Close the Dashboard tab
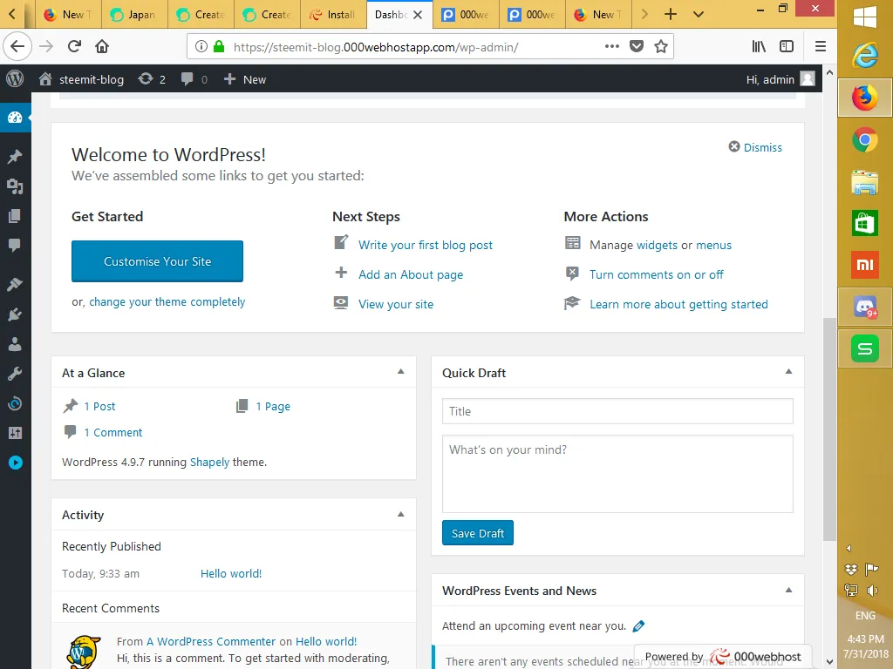893x669 pixels. pyautogui.click(x=418, y=15)
